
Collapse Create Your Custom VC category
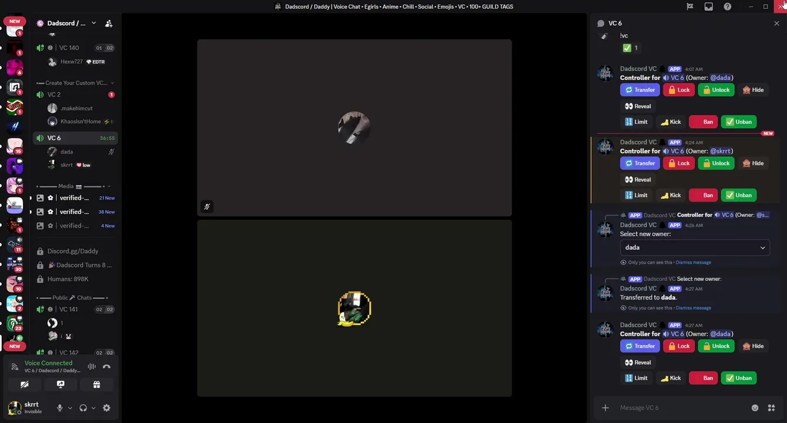click(75, 83)
